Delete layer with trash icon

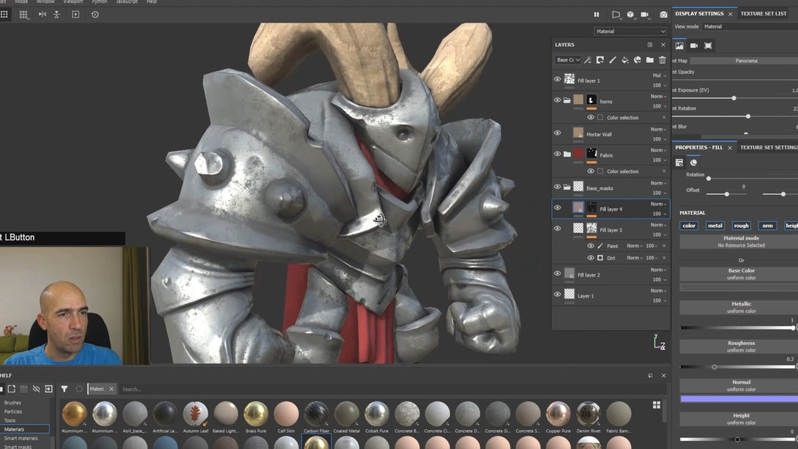(x=662, y=60)
